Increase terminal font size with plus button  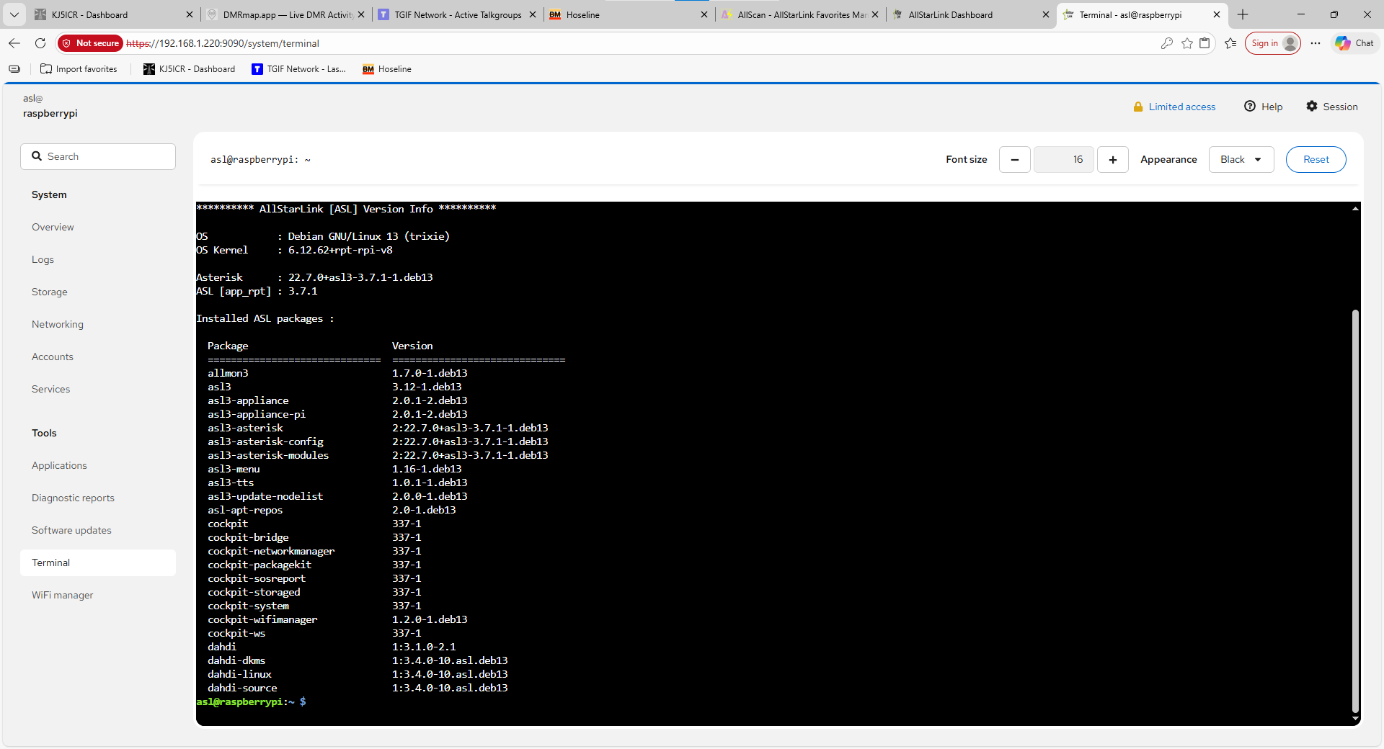(x=1112, y=160)
